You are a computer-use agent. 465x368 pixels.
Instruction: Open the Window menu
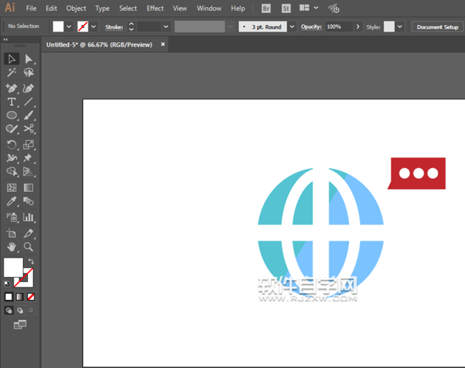click(x=209, y=9)
